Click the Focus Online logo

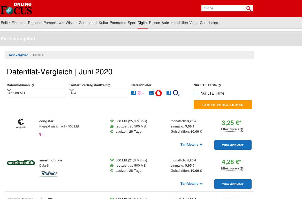(x=16, y=9)
